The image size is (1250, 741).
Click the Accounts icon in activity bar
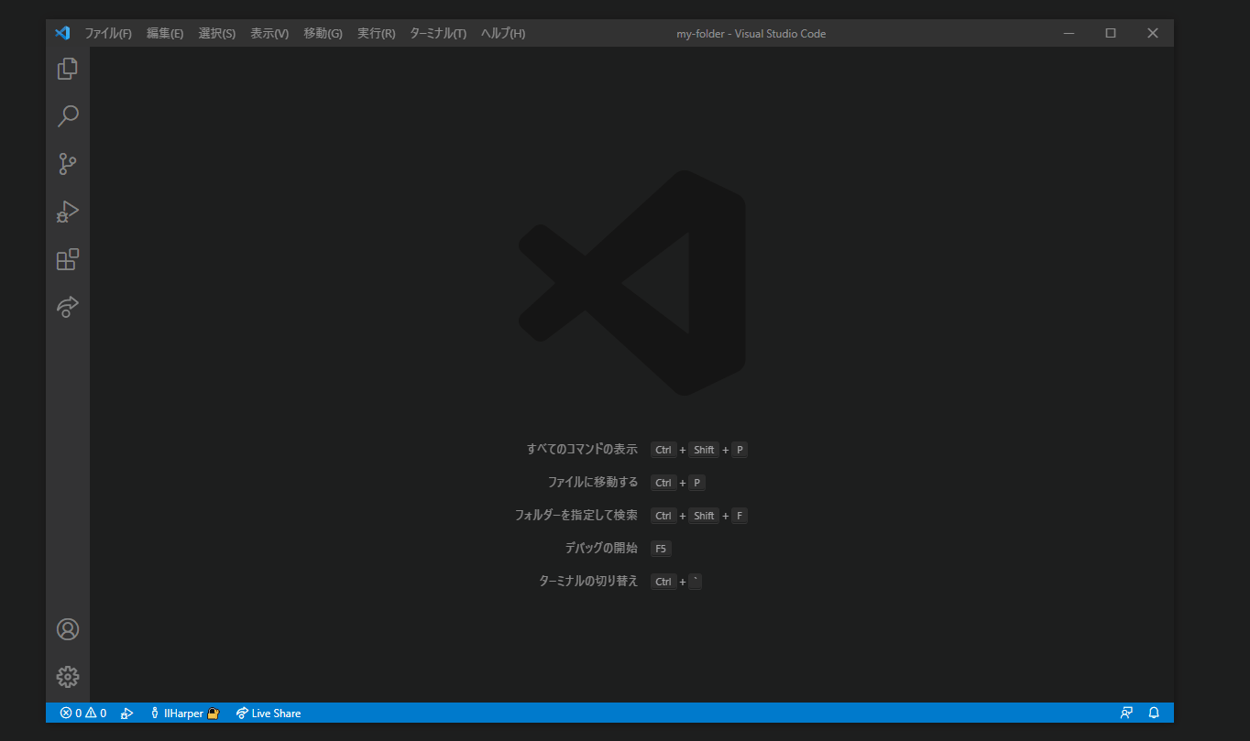coord(68,629)
